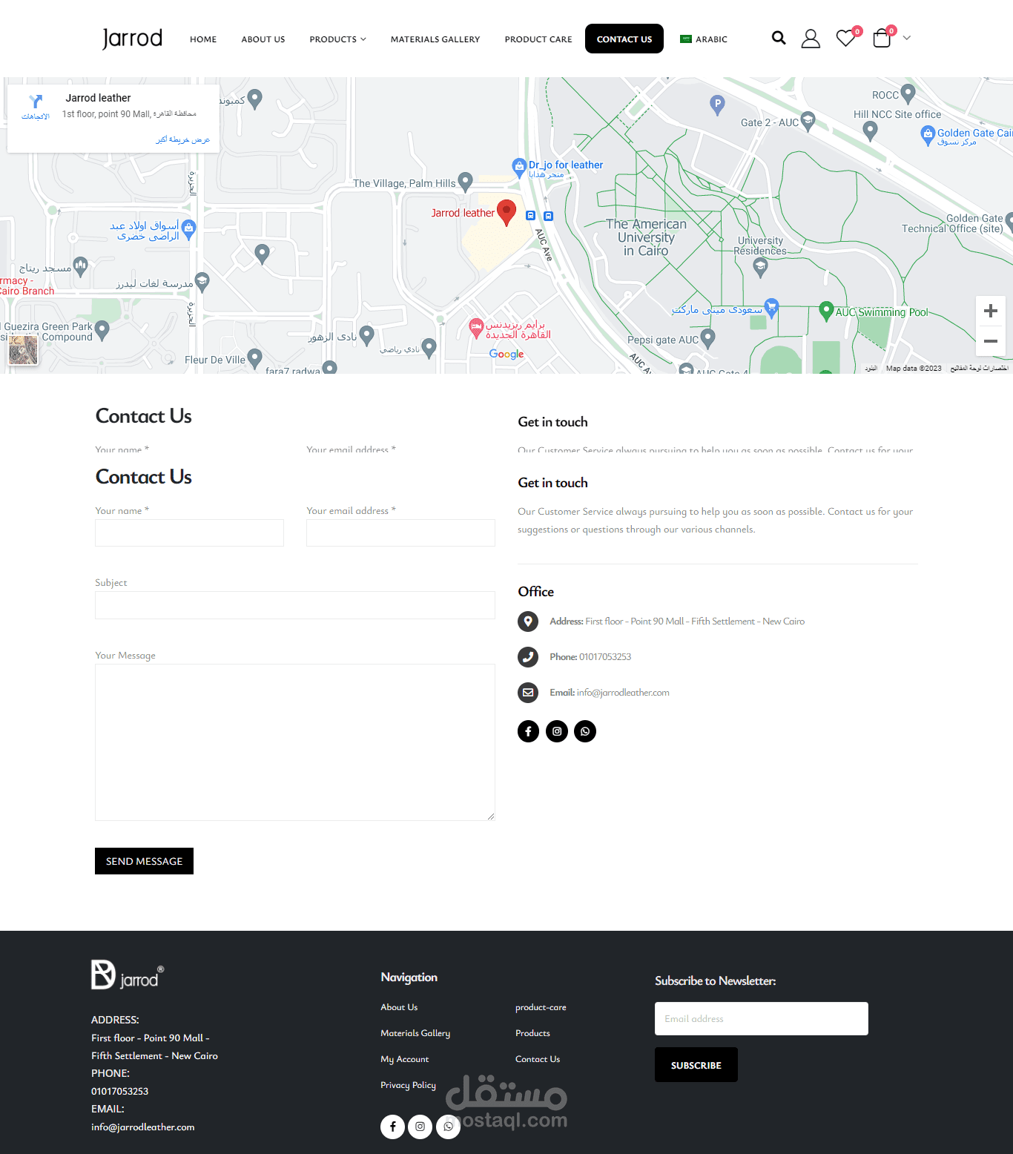Open the user account icon

tap(811, 39)
